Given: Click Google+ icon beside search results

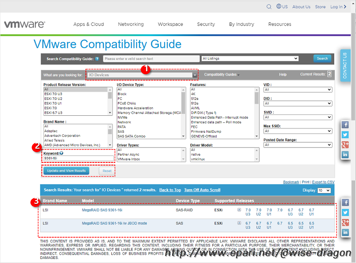Looking at the screenshot, I should (x=345, y=223).
